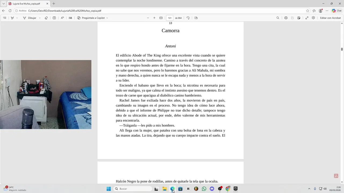Close the Lujuria Eva Muñoz_copia.pdf tab
The height and width of the screenshot is (193, 344).
[47, 4]
